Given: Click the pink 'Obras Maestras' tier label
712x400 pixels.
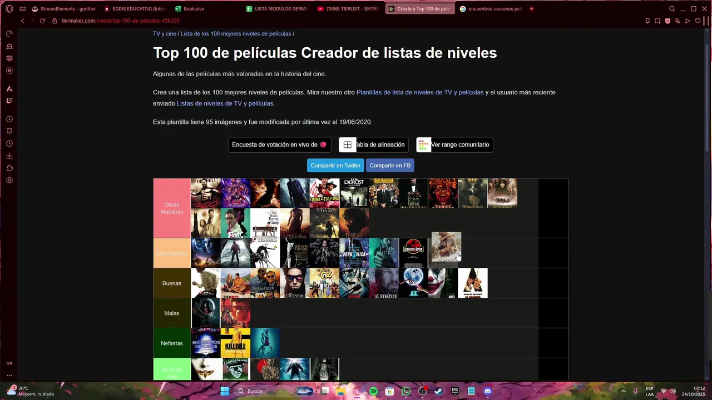Looking at the screenshot, I should 172,208.
